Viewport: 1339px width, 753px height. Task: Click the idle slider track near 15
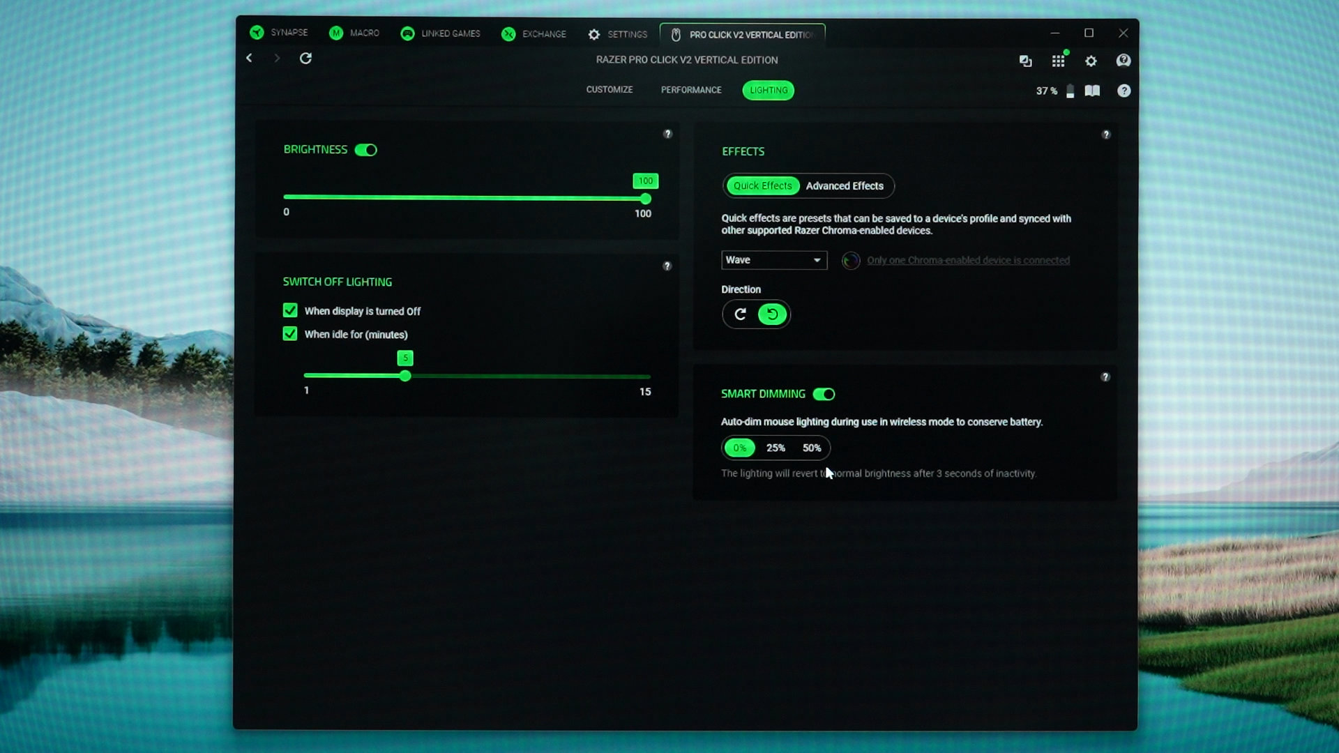click(x=645, y=377)
